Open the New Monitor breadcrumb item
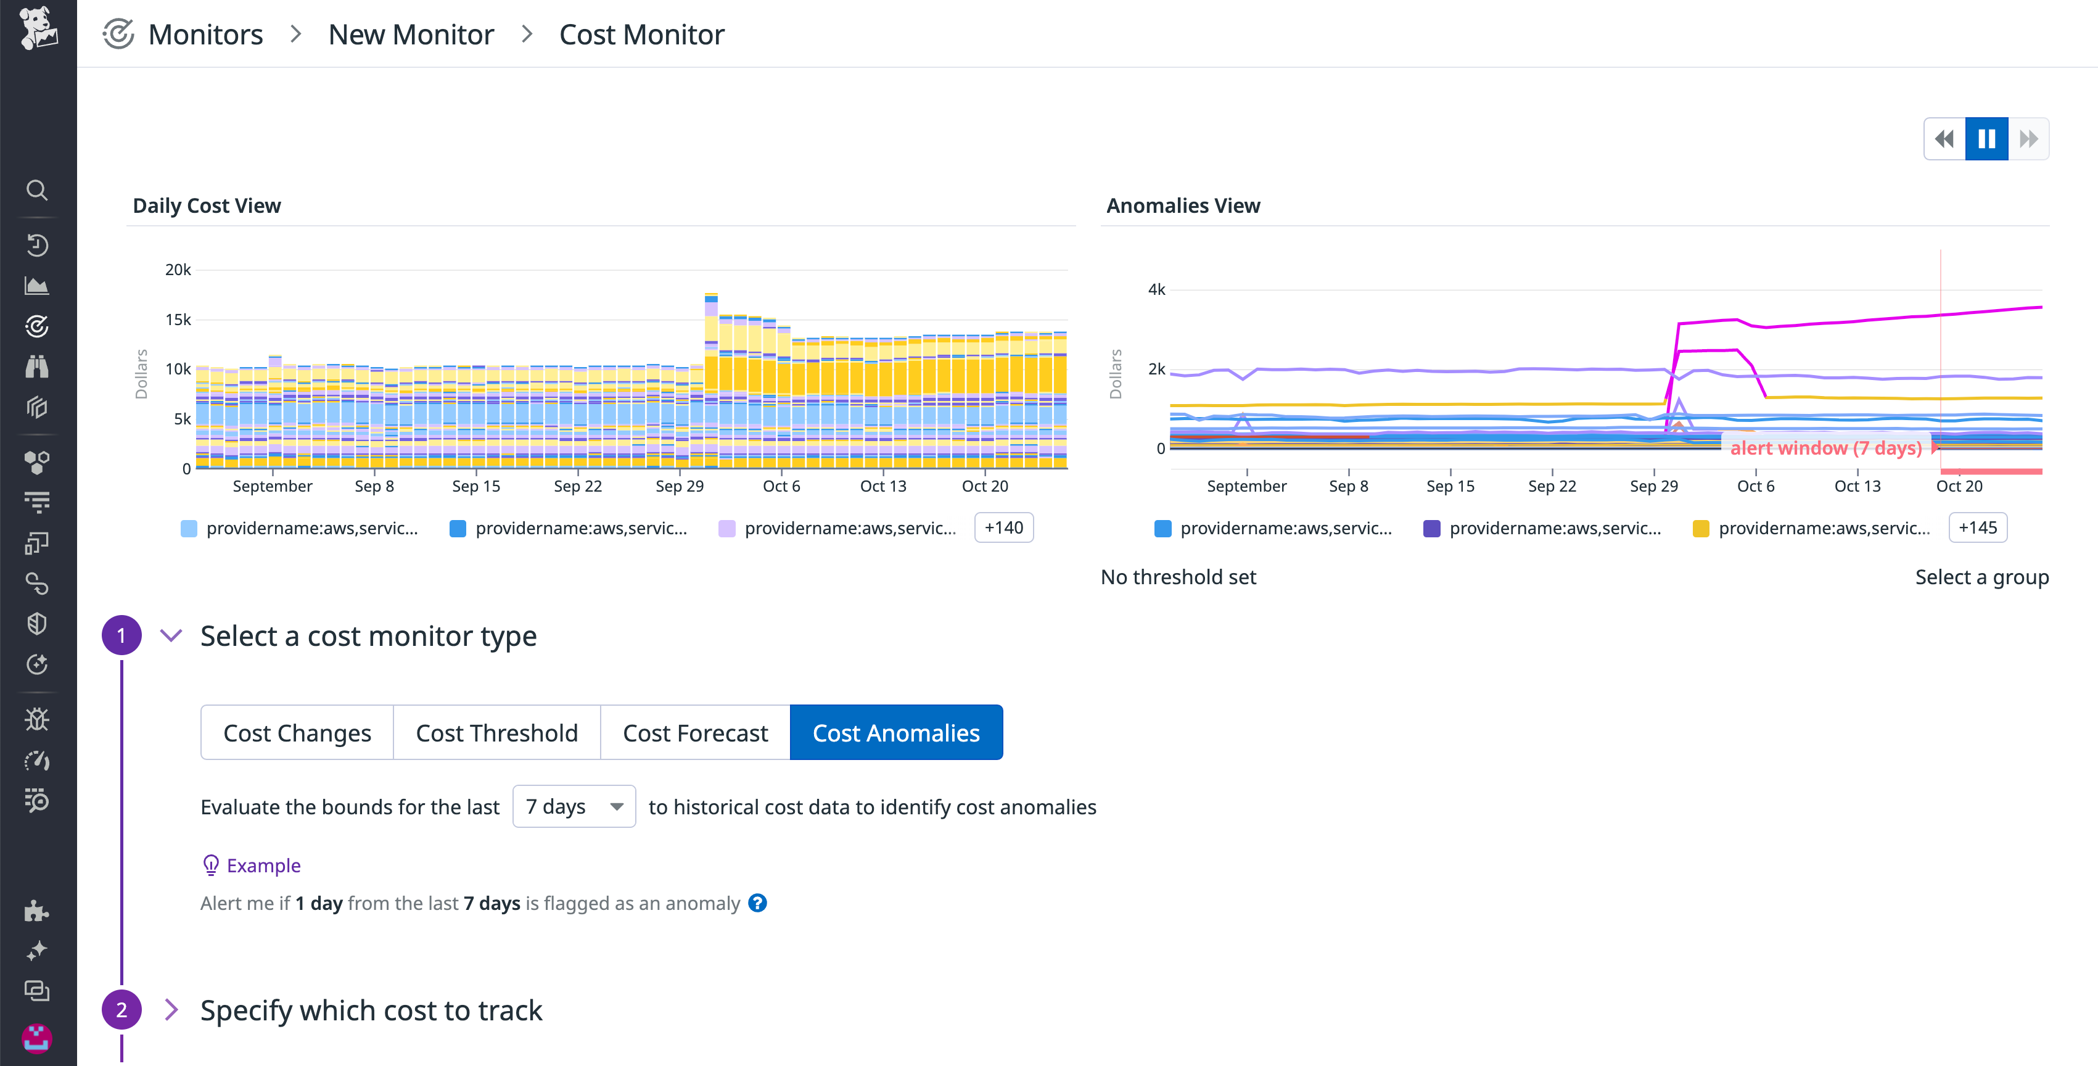The image size is (2098, 1066). click(411, 33)
